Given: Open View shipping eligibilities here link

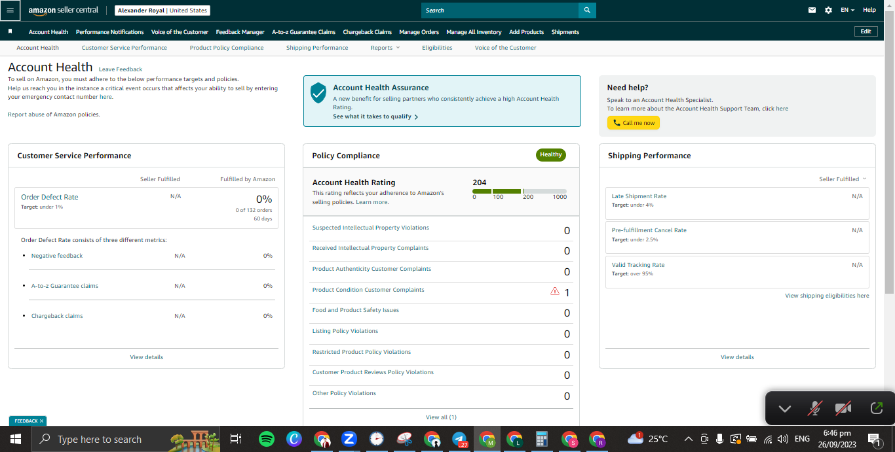Looking at the screenshot, I should [827, 296].
